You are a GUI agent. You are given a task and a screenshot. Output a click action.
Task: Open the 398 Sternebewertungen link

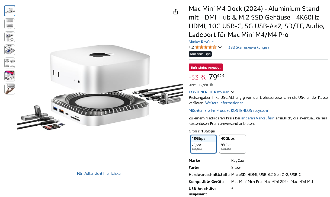(x=249, y=47)
